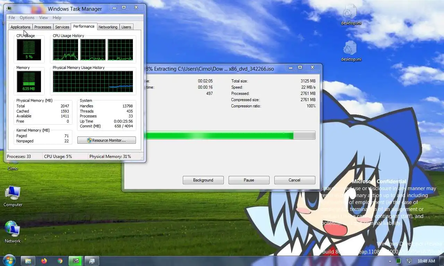Viewport: 444px width, 266px height.
Task: Switch to 7-Zip taskbar button
Action: tap(76, 261)
